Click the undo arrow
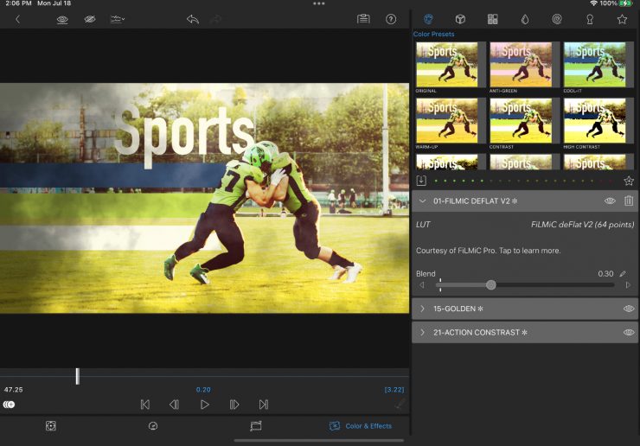This screenshot has width=640, height=446. [192, 19]
